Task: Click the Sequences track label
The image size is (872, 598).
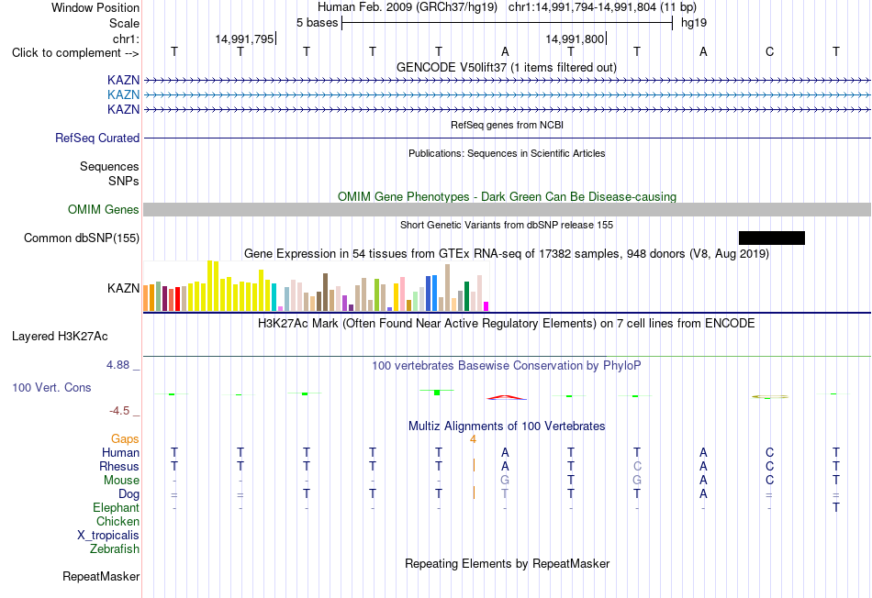Action: (x=109, y=166)
